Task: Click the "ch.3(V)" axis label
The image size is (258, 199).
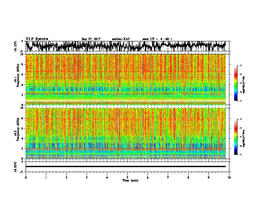Action: pyautogui.click(x=15, y=167)
